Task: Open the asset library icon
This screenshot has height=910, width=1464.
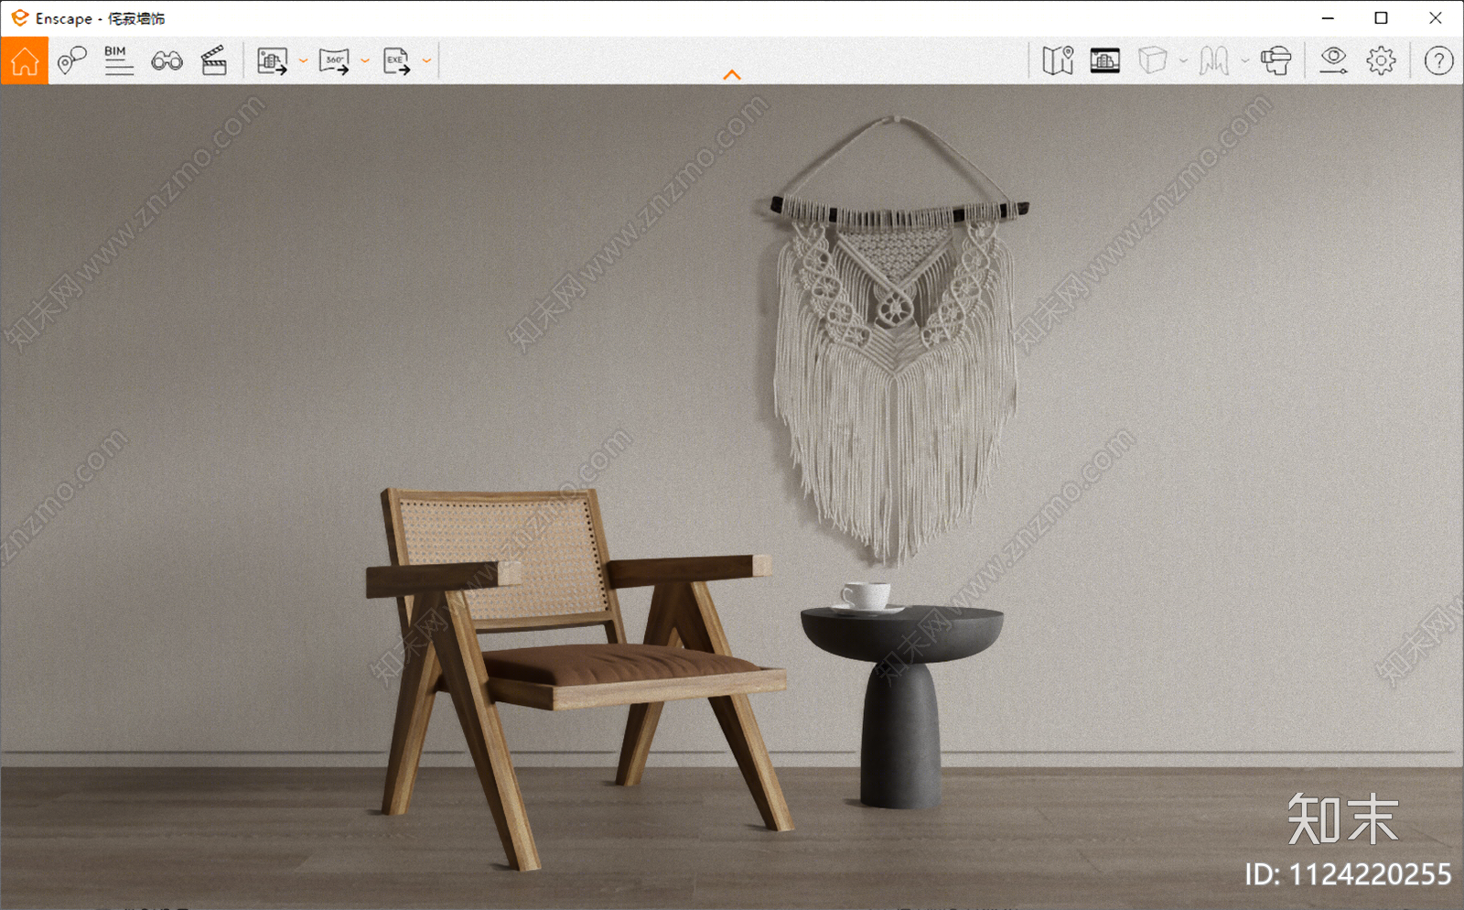Action: coord(1105,61)
